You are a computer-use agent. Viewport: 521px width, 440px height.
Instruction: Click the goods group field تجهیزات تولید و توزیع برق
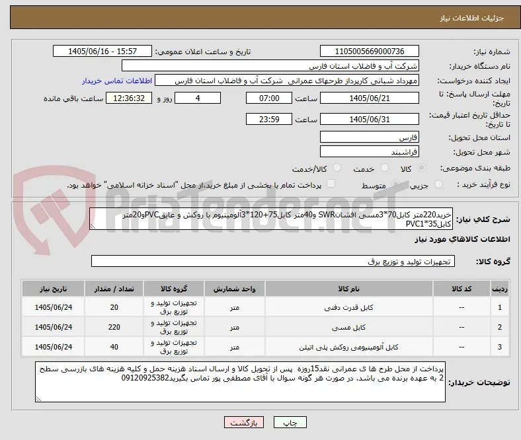click(273, 261)
